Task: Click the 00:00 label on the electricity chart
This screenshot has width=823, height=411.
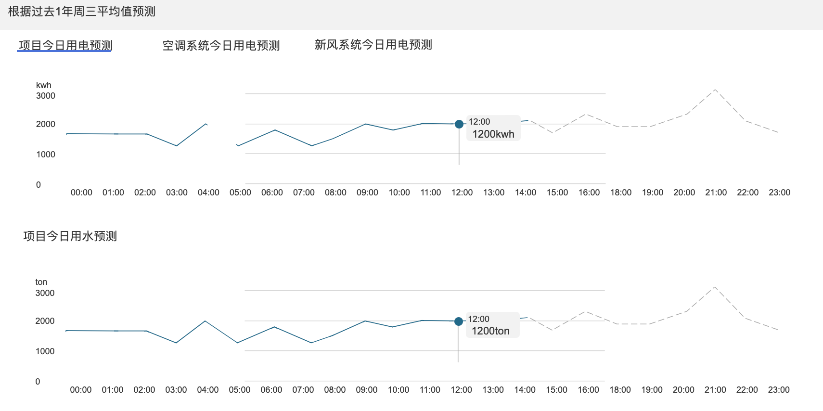Action: click(x=81, y=193)
